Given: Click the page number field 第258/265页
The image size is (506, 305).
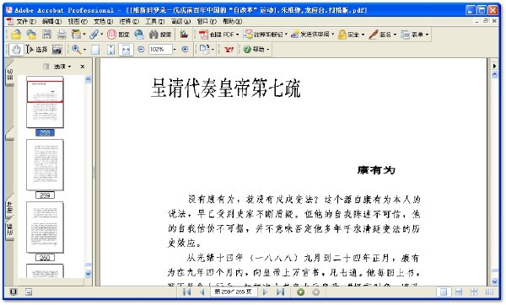Looking at the screenshot, I should click(x=234, y=292).
